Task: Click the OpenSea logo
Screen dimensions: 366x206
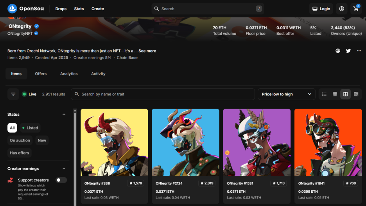Action: pyautogui.click(x=26, y=9)
